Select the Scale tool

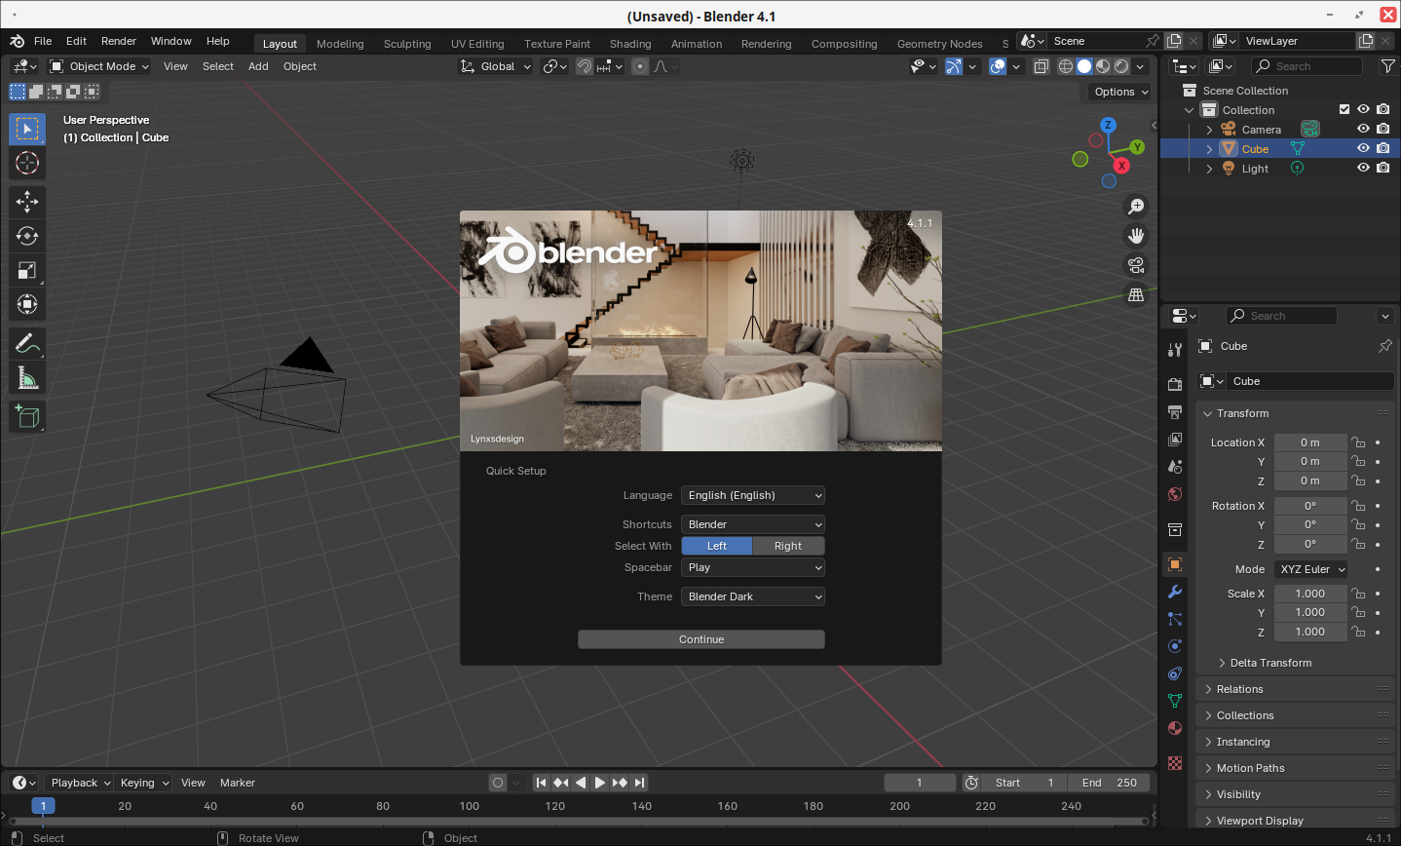(x=27, y=270)
